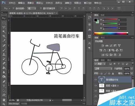Select the Eraser tool
This screenshot has width=135, height=106.
(4, 63)
